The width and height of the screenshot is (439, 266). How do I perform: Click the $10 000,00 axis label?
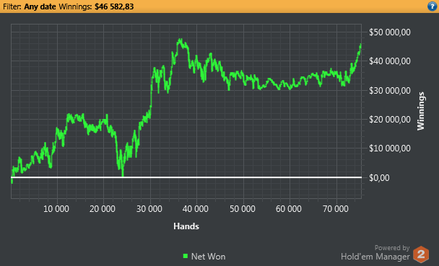(x=389, y=148)
